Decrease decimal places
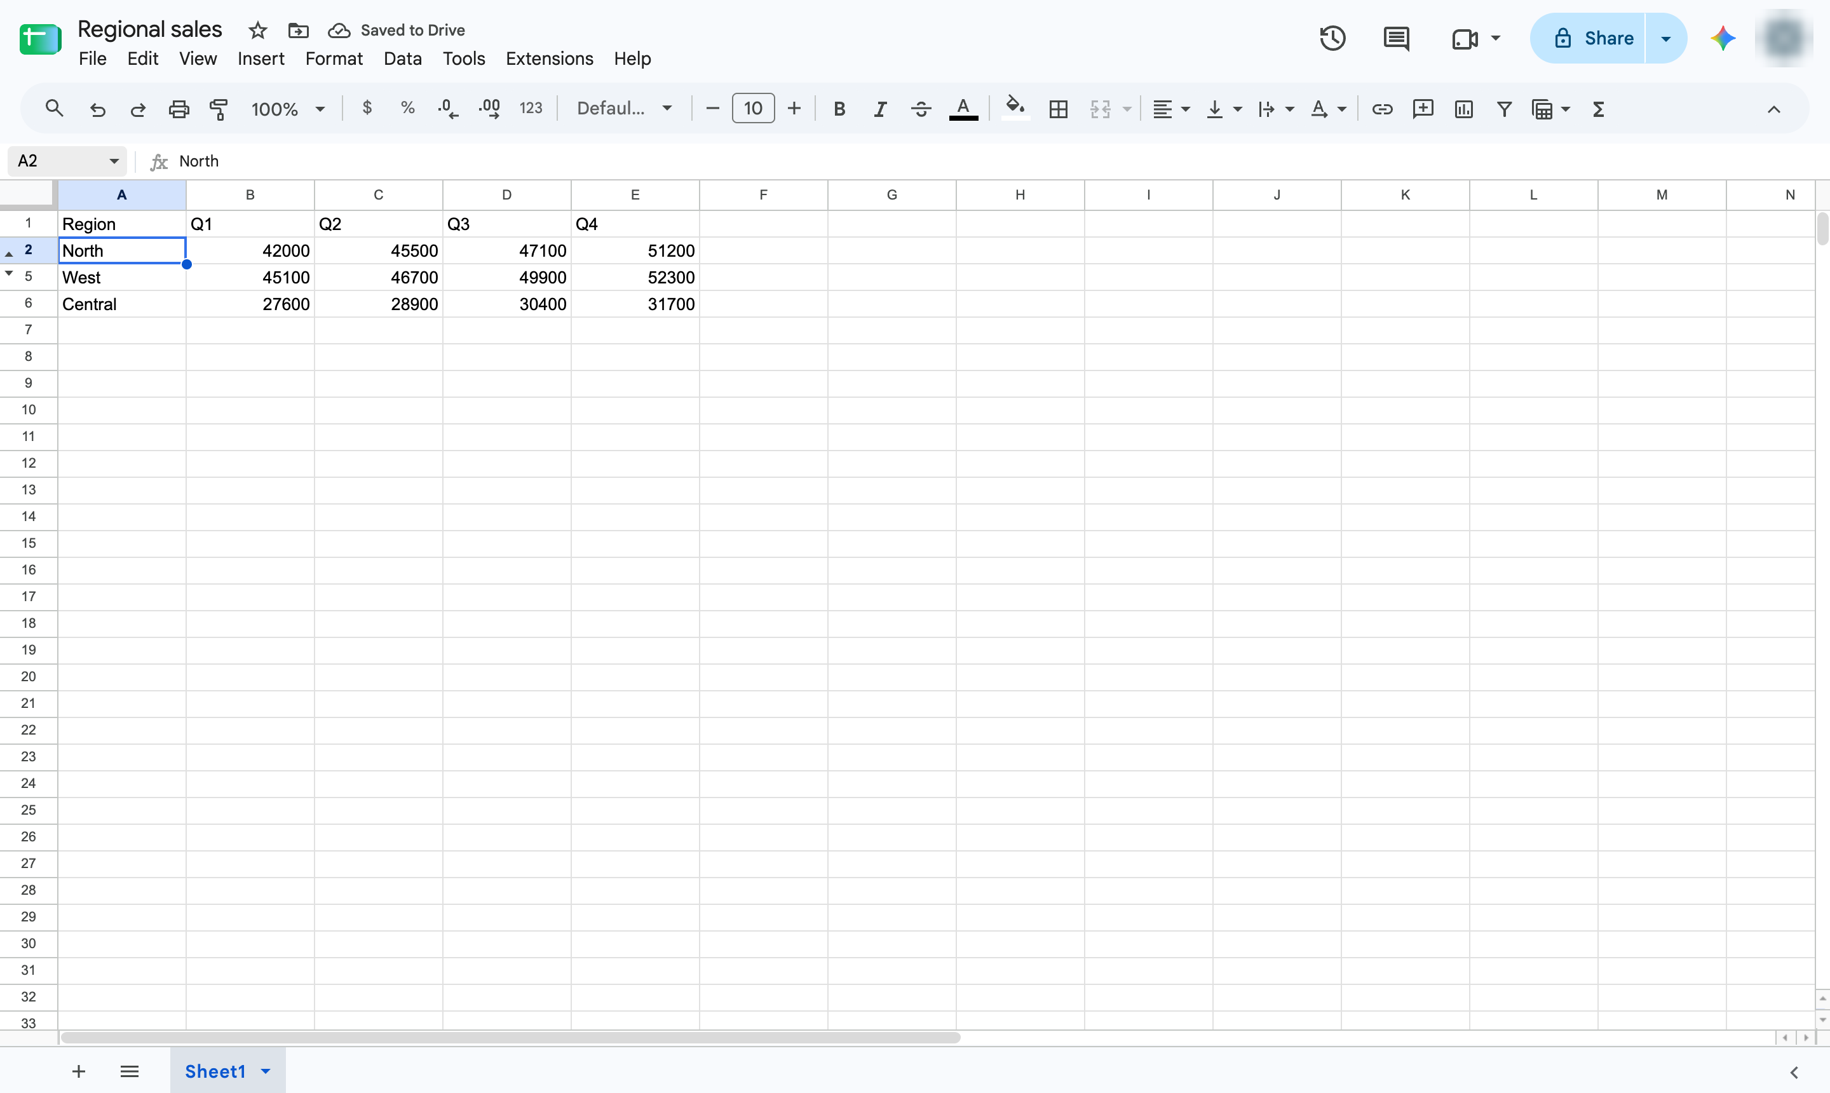The image size is (1830, 1093). point(448,109)
